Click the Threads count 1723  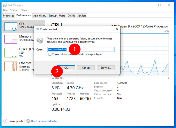(71, 99)
